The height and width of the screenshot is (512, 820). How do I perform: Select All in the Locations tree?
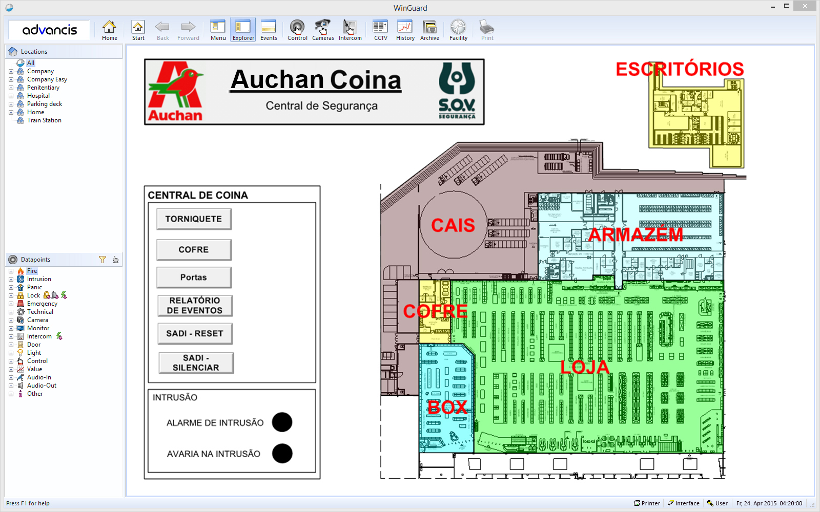(x=31, y=63)
